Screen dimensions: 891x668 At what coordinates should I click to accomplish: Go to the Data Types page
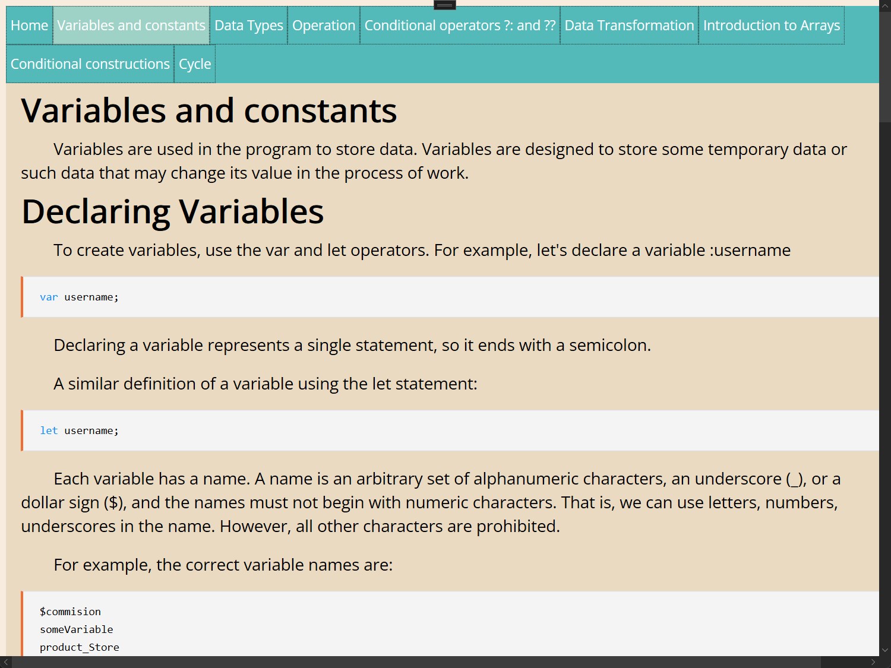click(249, 26)
